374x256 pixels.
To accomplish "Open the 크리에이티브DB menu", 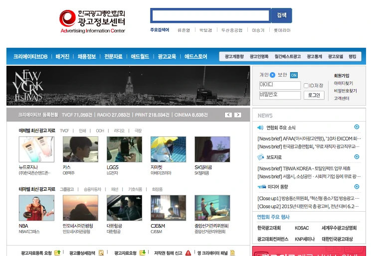I will point(30,57).
